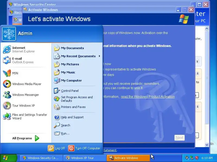Click the Next button in activation wizard
Image resolution: width=217 pixels, height=162 pixels.
click(x=179, y=138)
